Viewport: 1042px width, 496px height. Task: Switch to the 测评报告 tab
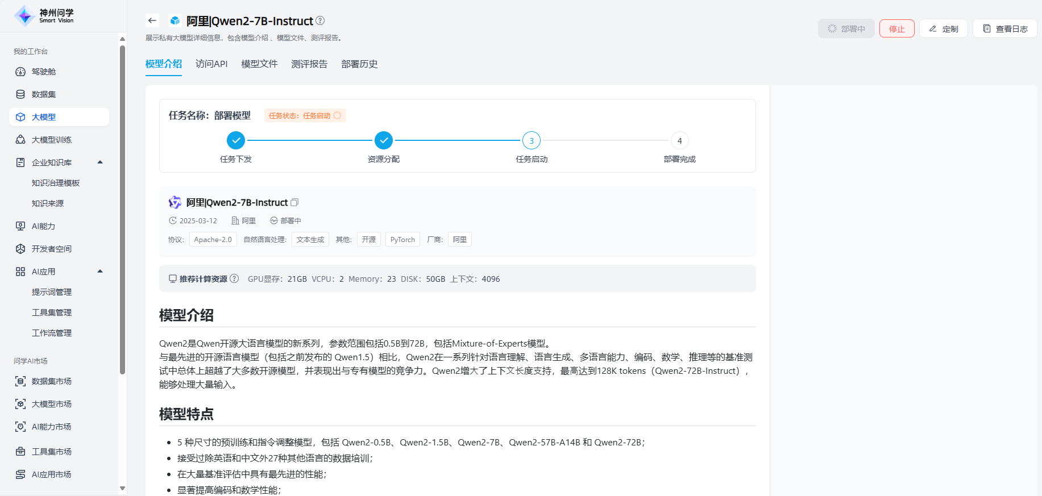(309, 64)
